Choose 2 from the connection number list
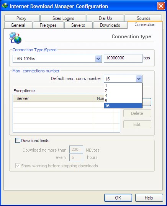167x206 pixels. click(x=123, y=91)
